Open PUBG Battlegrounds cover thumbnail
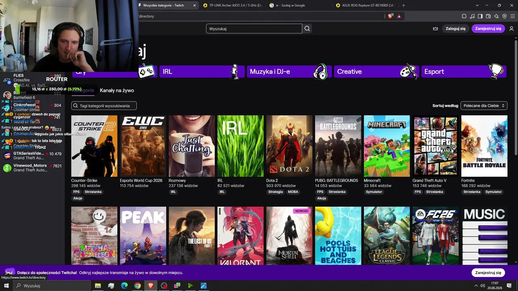Screen dimensions: 518x291 (338, 146)
